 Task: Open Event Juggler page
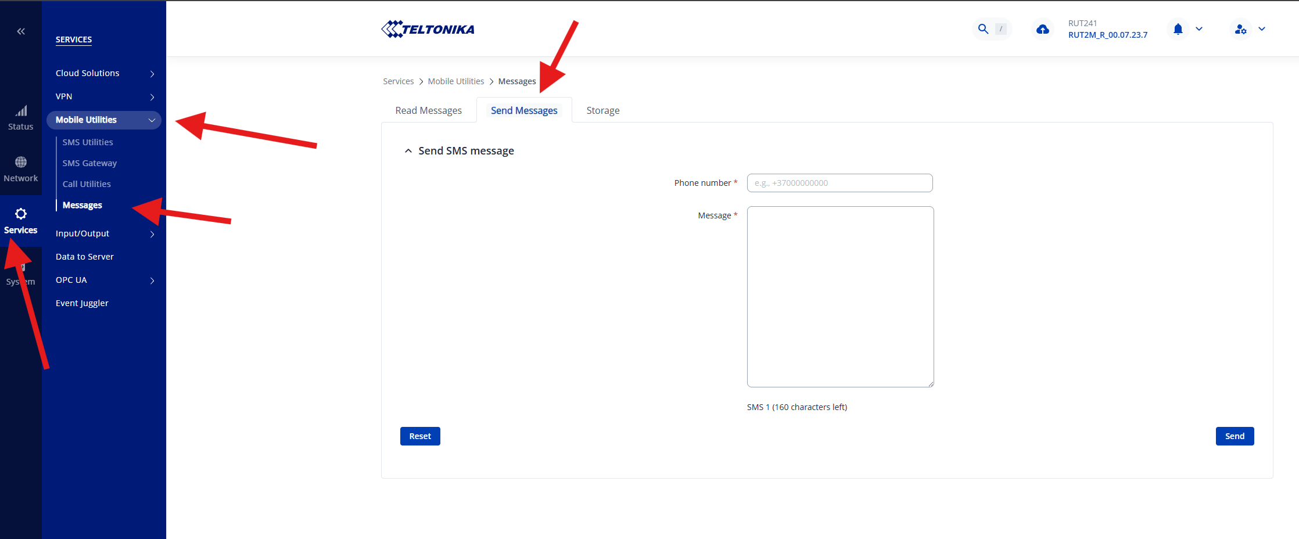click(82, 303)
